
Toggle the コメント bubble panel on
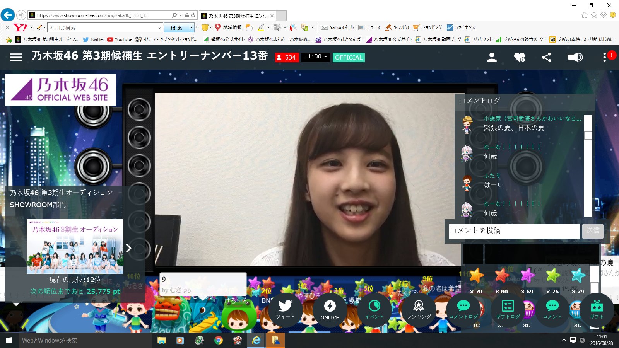click(552, 307)
